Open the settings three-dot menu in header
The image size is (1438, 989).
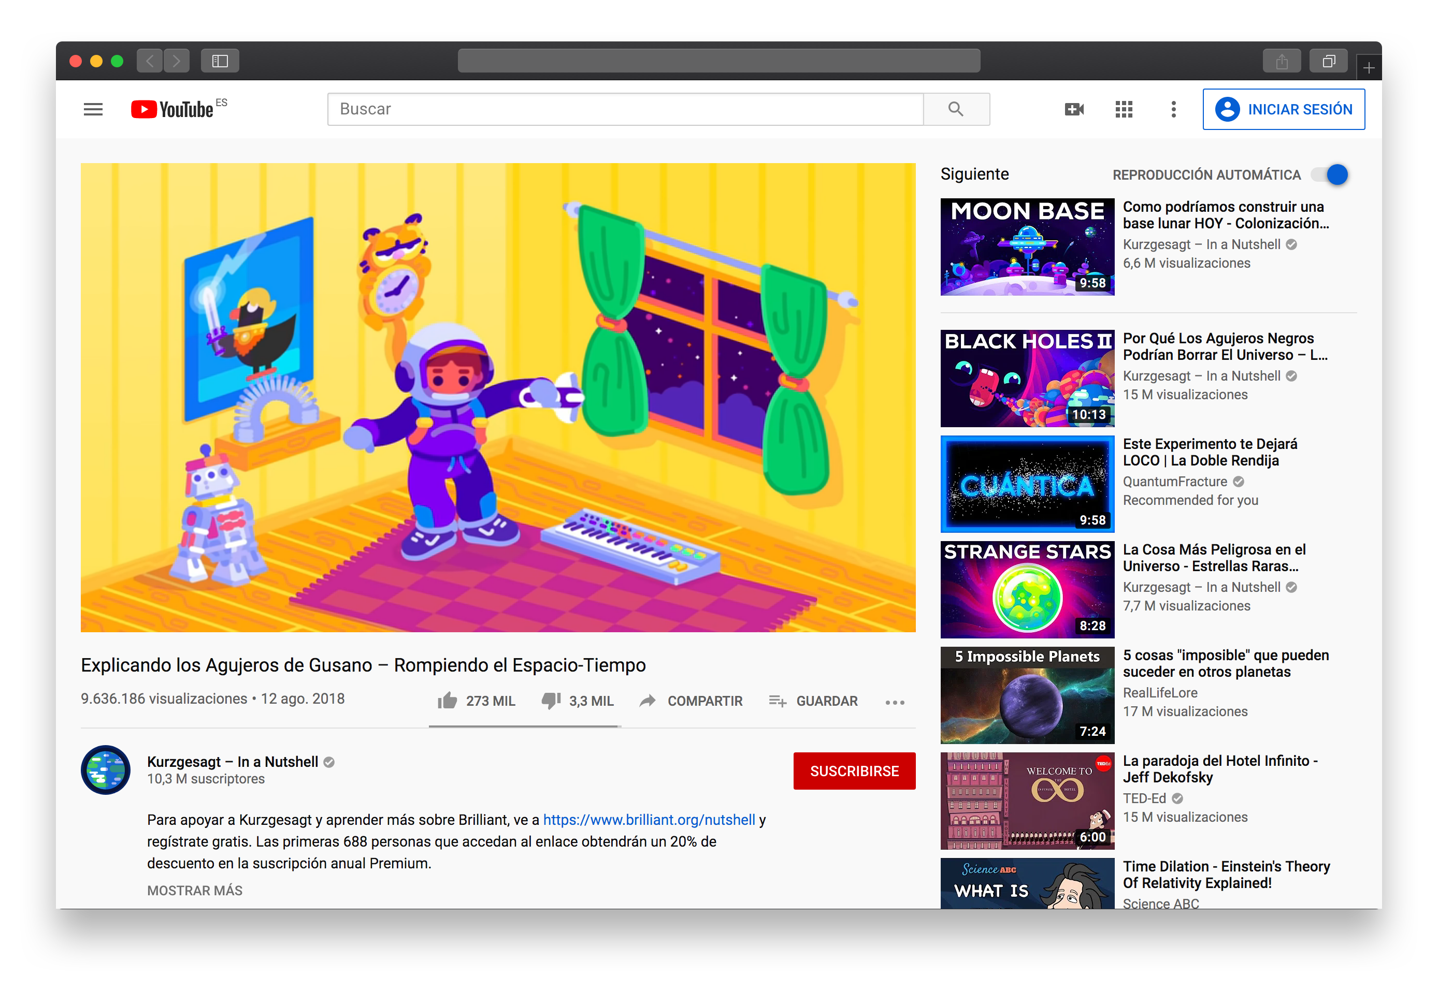coord(1173,110)
